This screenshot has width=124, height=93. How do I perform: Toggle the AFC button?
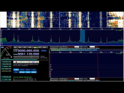[x=34, y=70]
